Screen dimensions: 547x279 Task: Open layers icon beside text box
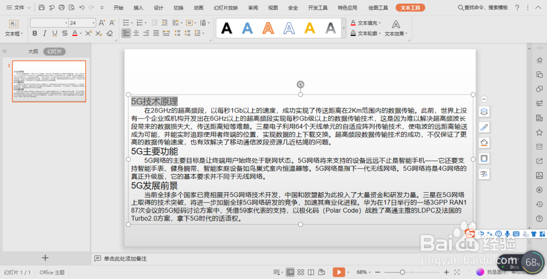pyautogui.click(x=484, y=112)
